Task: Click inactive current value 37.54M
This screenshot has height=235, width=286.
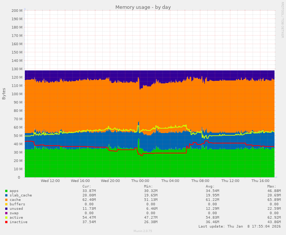Action: click(89, 222)
